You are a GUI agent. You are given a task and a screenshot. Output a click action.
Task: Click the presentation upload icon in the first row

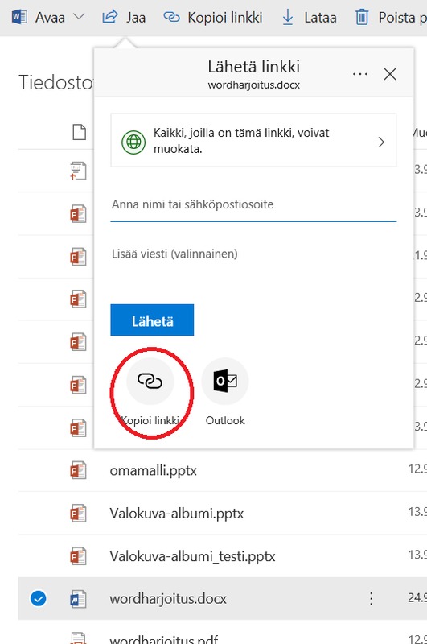[x=78, y=171]
